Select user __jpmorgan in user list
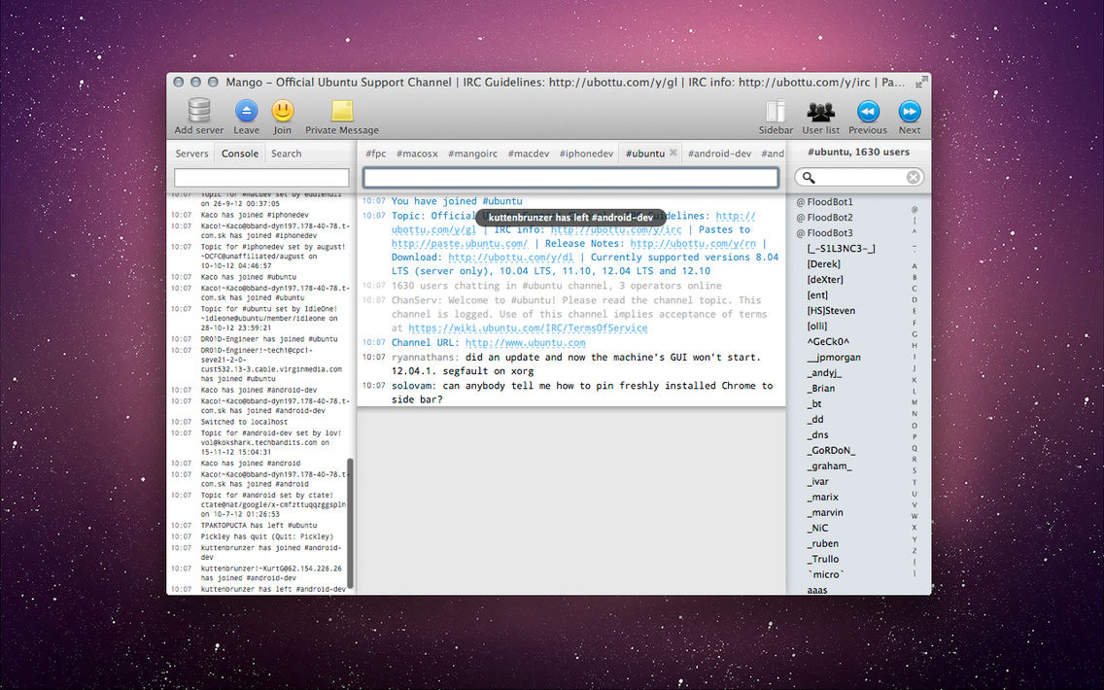 click(834, 357)
